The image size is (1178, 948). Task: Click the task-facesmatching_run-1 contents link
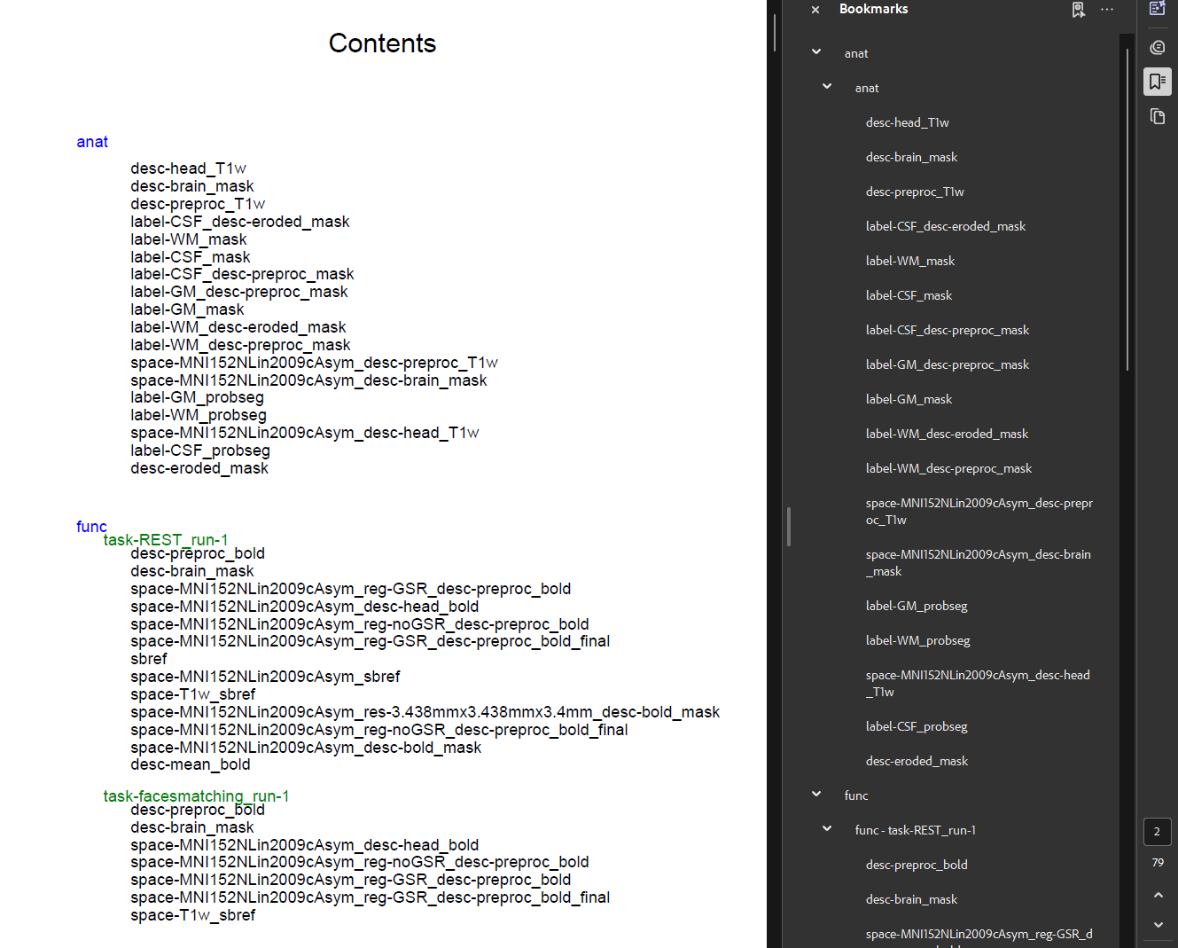(x=196, y=795)
